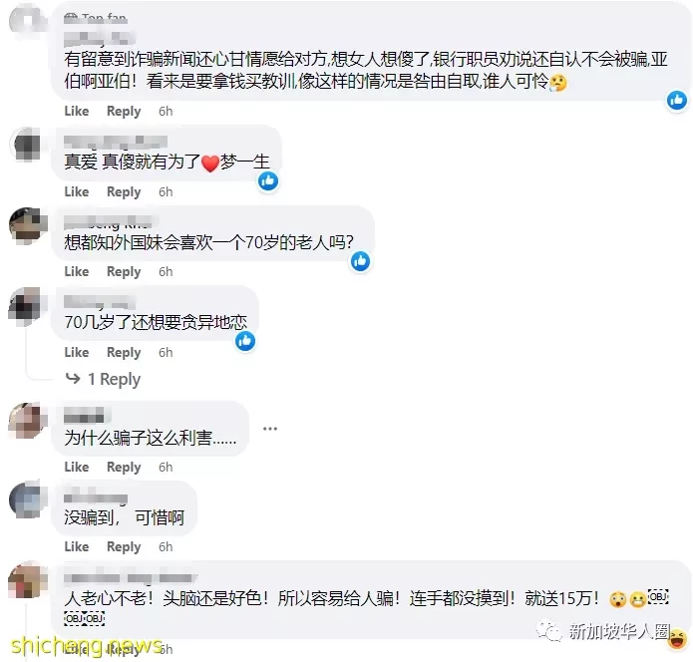
Task: Open three-dot options menu beside 为什么骗子 comment
Action: [270, 429]
